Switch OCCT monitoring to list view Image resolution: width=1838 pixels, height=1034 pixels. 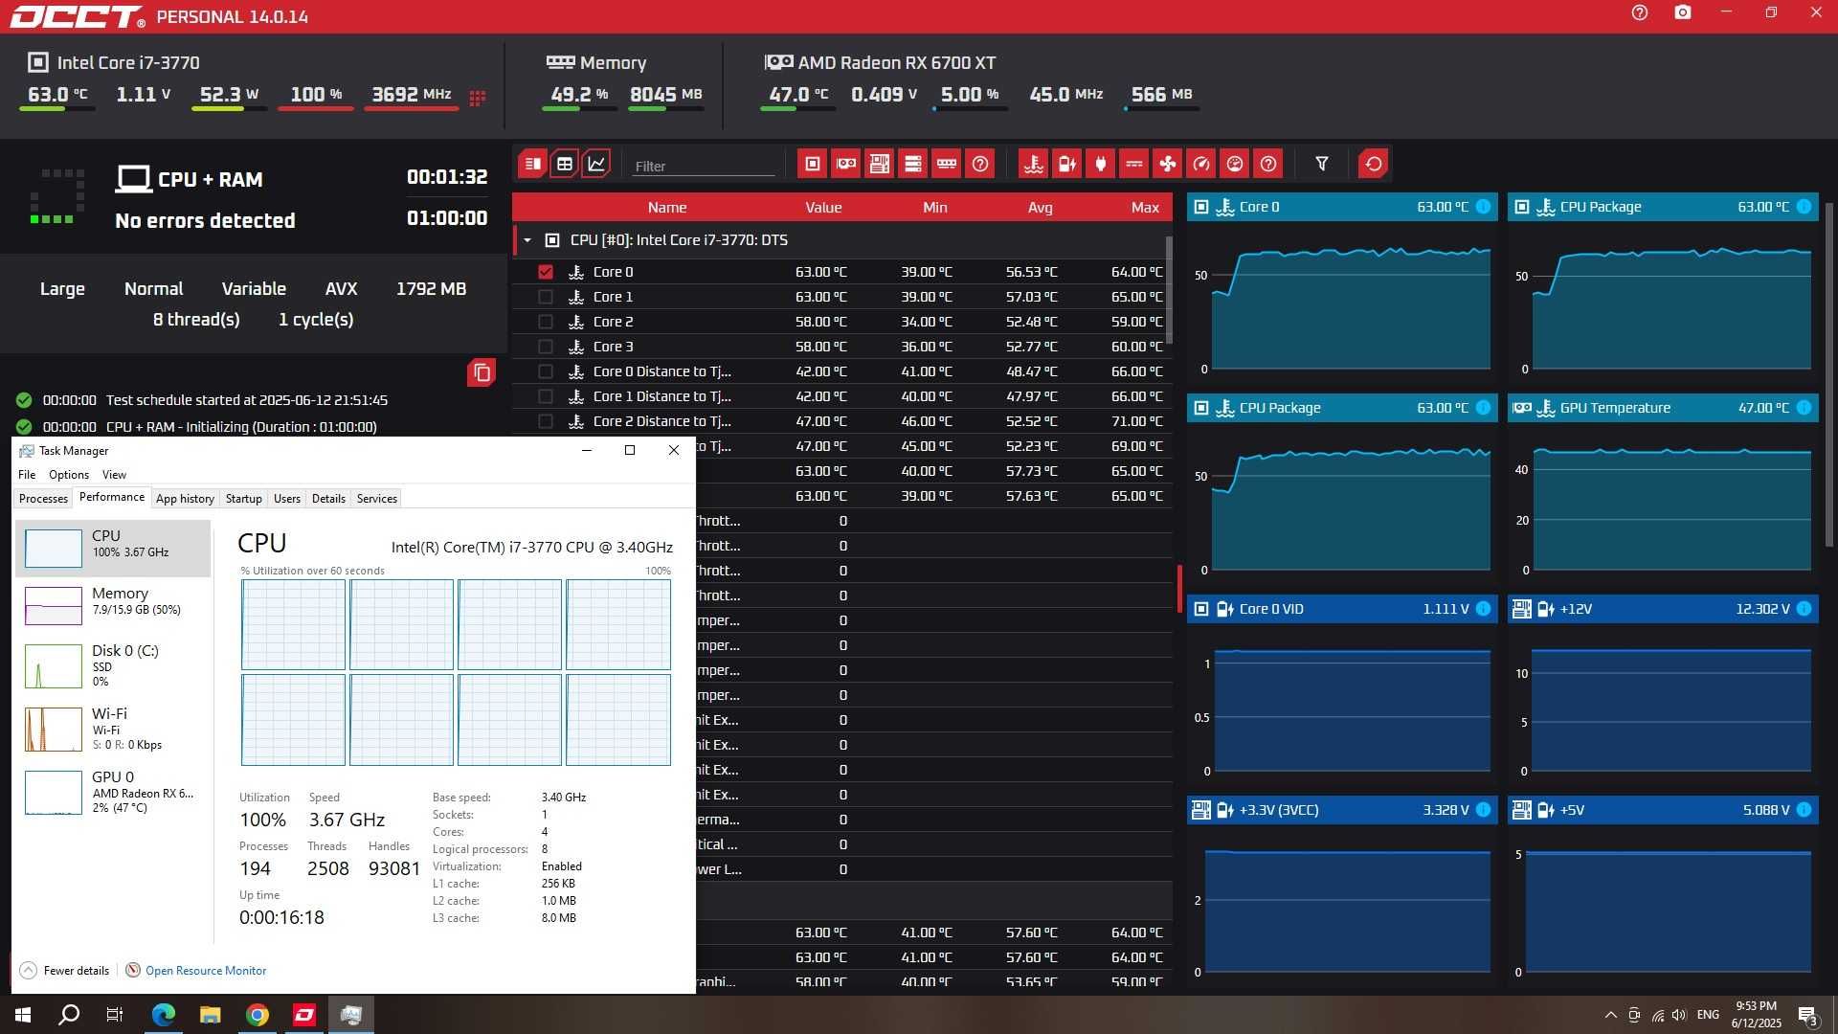[532, 164]
